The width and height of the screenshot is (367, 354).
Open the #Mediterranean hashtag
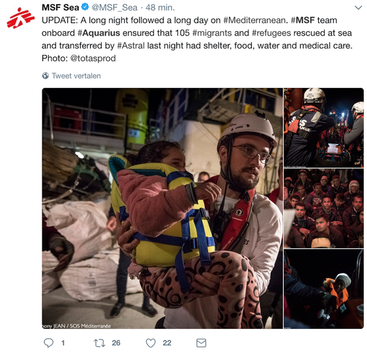[255, 20]
